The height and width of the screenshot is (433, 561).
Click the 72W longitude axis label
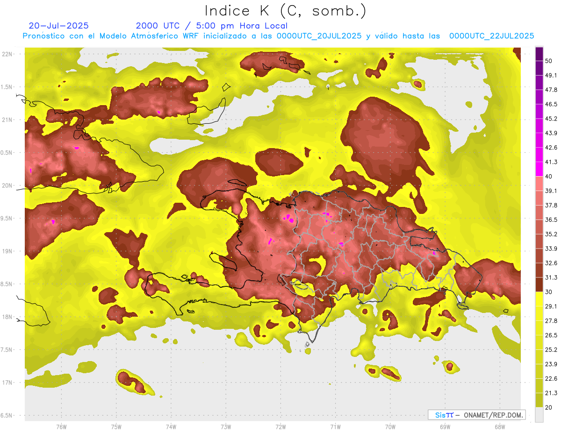(x=280, y=426)
